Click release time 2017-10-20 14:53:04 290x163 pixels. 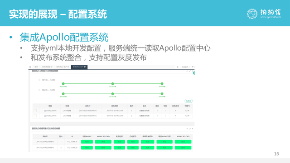115,116
